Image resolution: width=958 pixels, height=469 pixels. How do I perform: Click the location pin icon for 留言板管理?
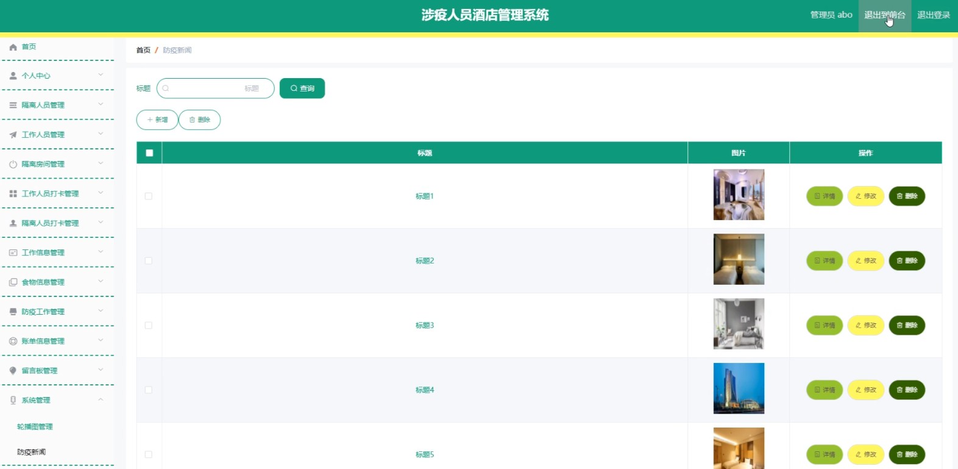(x=13, y=371)
